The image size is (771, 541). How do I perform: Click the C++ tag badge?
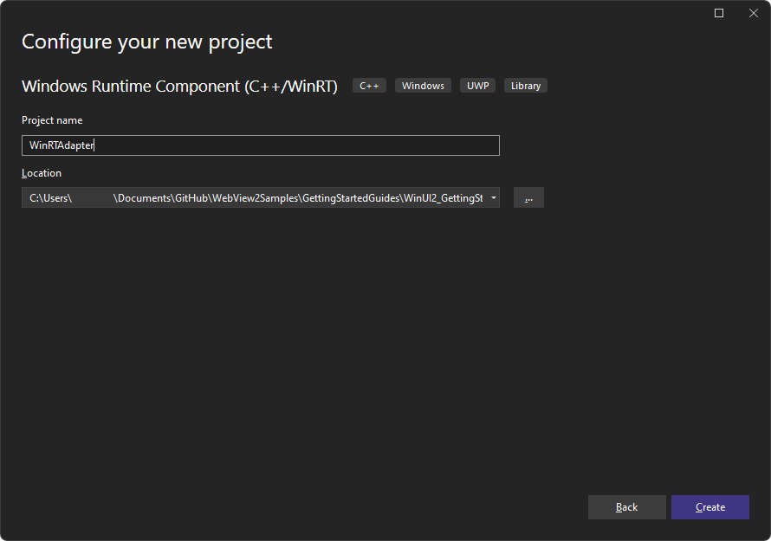point(369,85)
